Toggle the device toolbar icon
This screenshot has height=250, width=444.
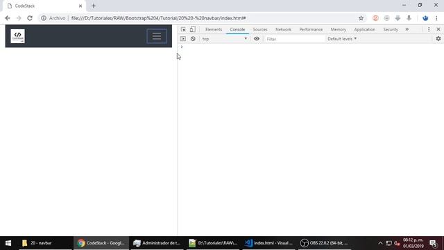(x=193, y=29)
